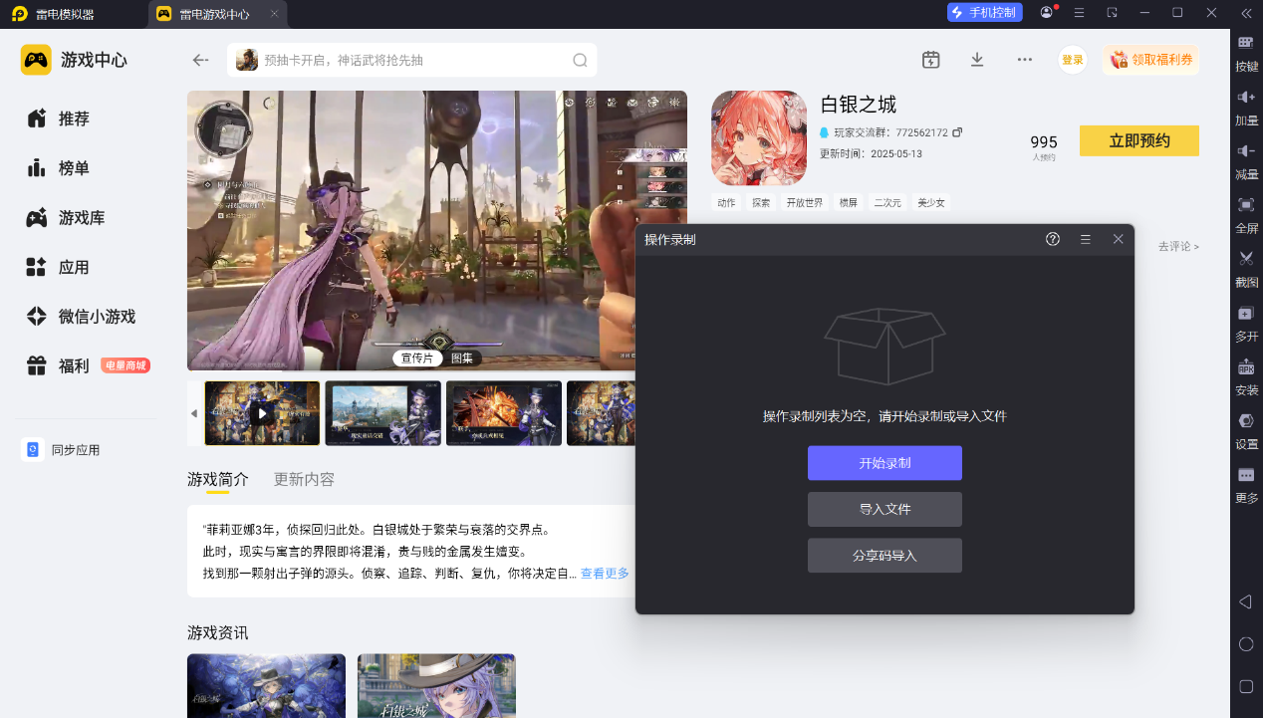1263x718 pixels.
Task: Go back with the left arrow
Action: coord(200,60)
